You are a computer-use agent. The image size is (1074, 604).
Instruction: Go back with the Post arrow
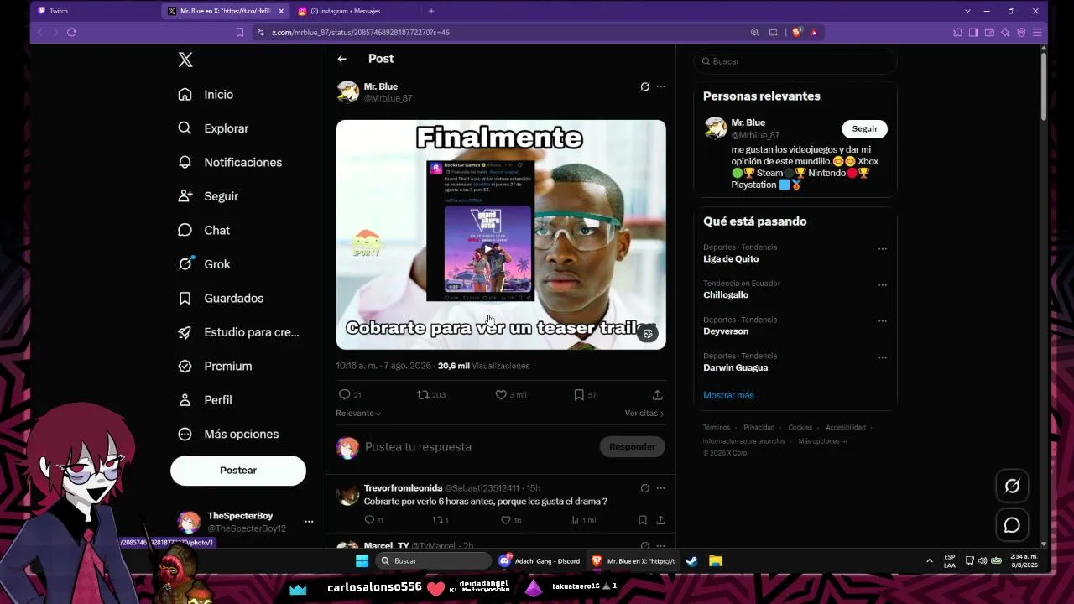click(x=341, y=59)
